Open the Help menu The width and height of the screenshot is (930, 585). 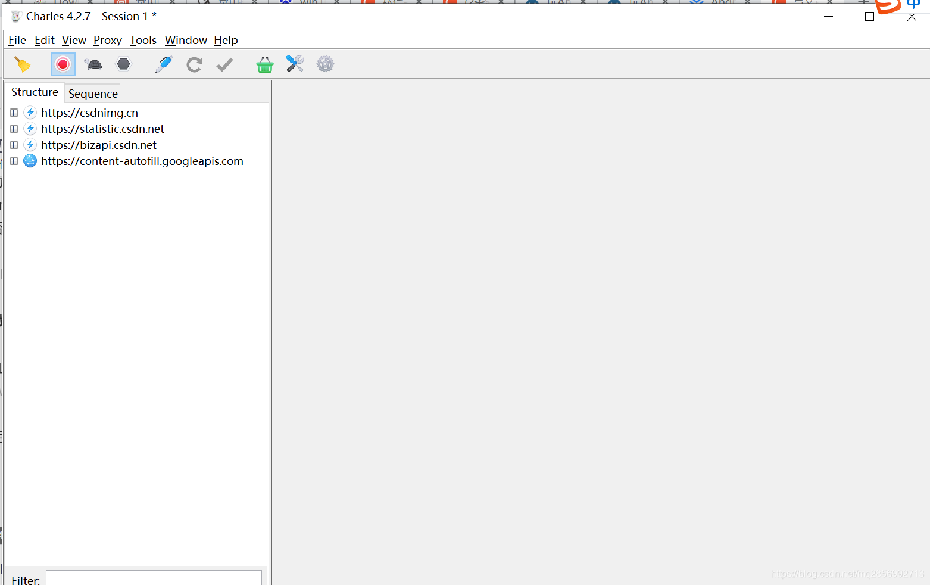click(x=226, y=40)
